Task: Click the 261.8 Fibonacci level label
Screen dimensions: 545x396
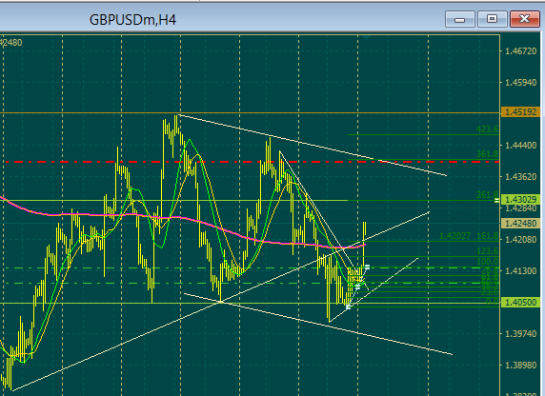Action: [x=487, y=195]
